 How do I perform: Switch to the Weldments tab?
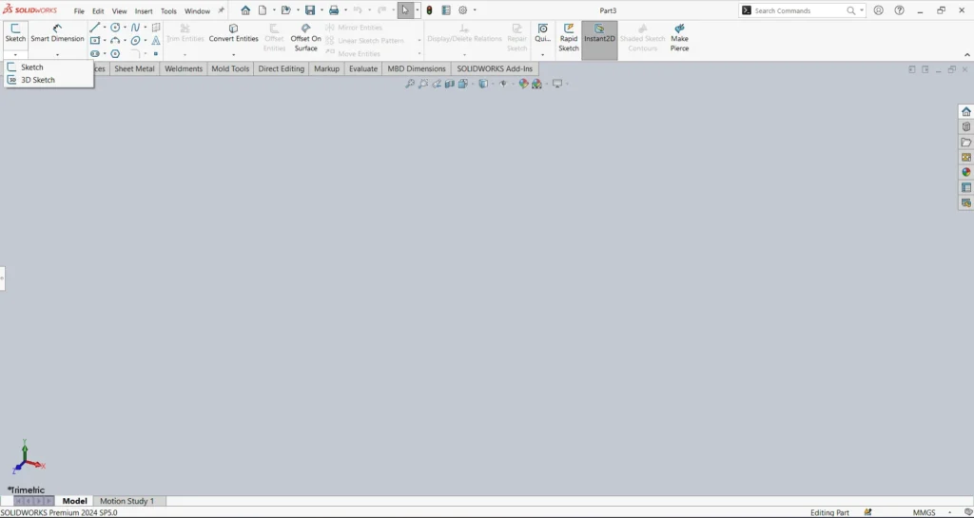point(184,68)
